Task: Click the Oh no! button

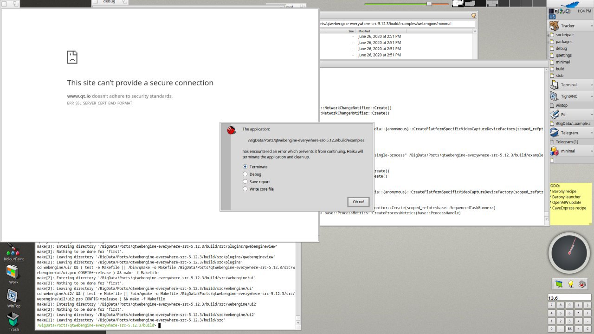Action: (358, 202)
